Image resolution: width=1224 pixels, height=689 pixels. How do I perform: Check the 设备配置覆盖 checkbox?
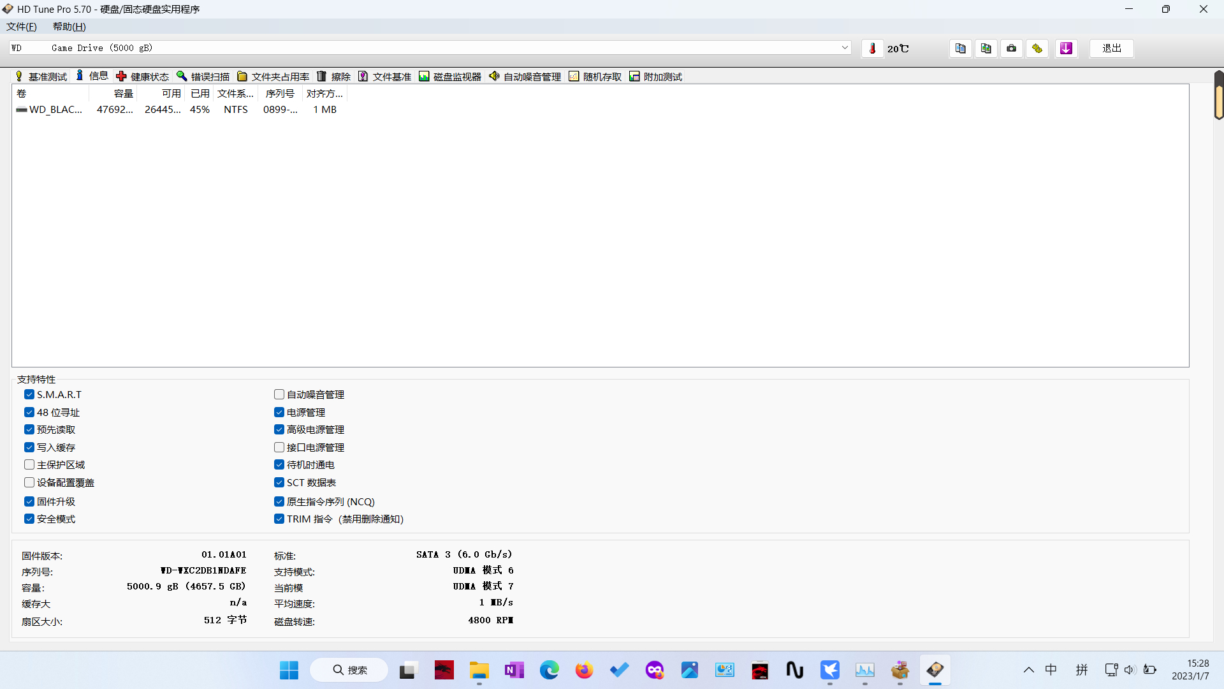29,483
